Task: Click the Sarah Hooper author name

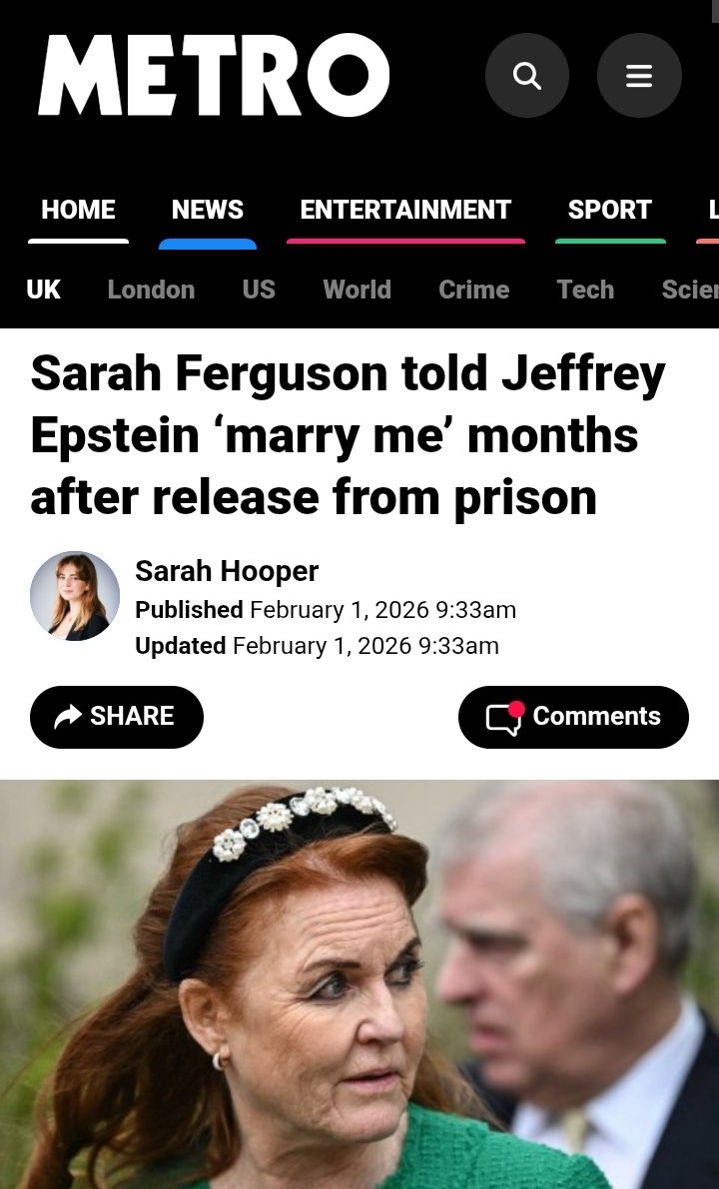Action: pyautogui.click(x=227, y=571)
